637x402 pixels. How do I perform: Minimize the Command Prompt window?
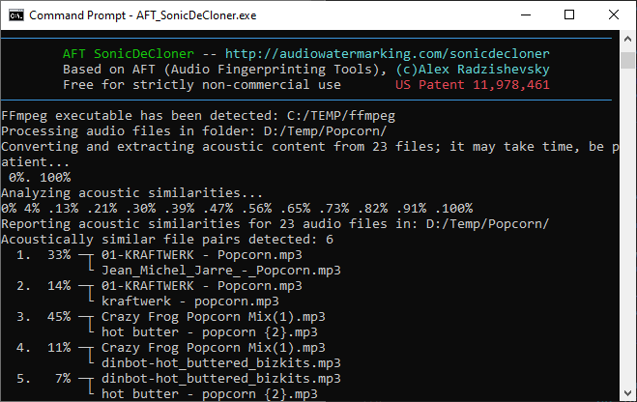tap(524, 15)
